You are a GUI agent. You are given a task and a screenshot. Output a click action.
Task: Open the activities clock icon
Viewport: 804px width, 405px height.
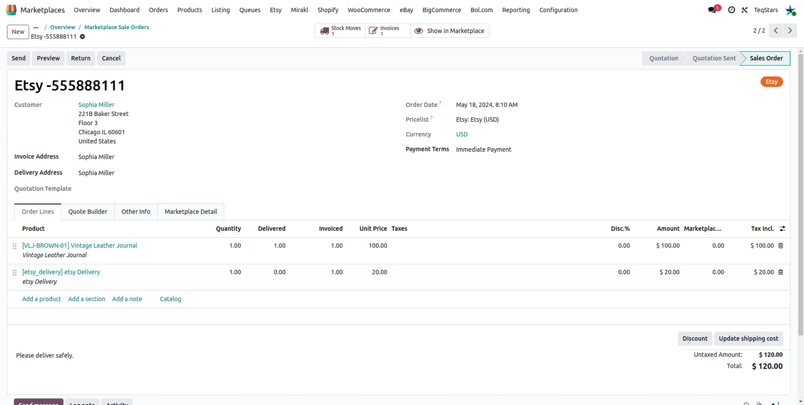732,10
